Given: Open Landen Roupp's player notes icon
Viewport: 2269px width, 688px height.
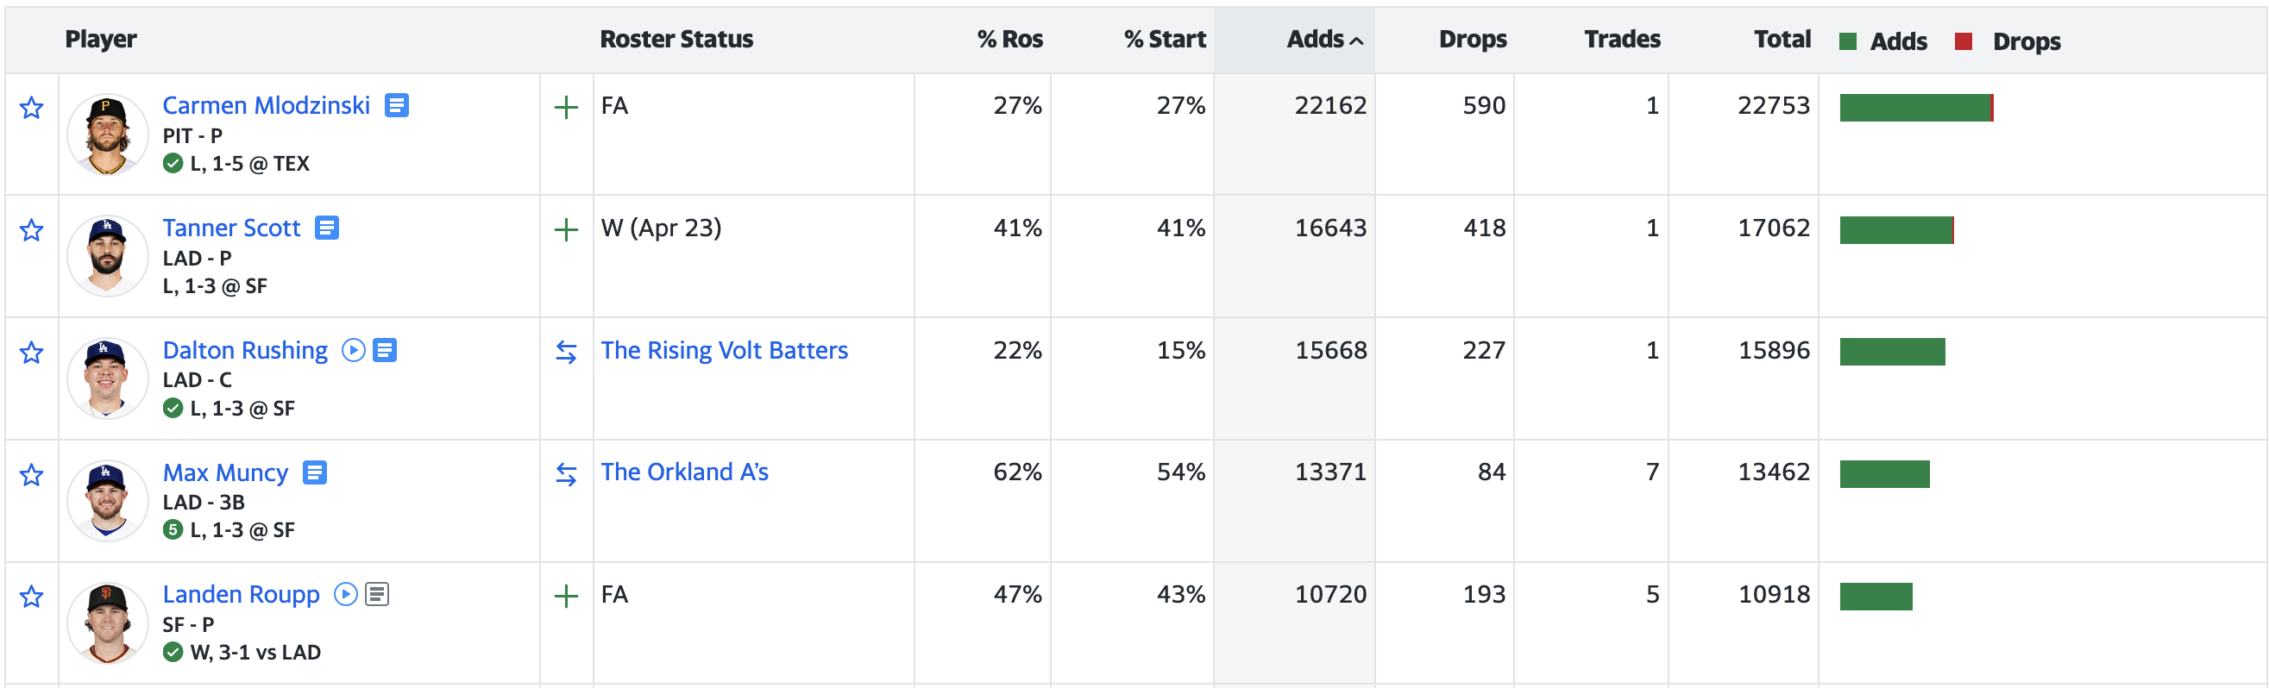Looking at the screenshot, I should point(377,595).
